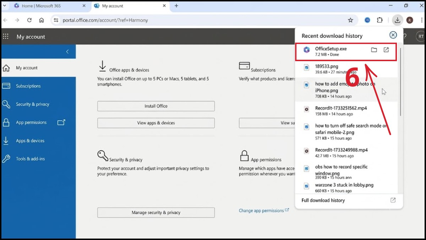
Task: Open the Chrome profile avatar R
Action: [x=409, y=20]
